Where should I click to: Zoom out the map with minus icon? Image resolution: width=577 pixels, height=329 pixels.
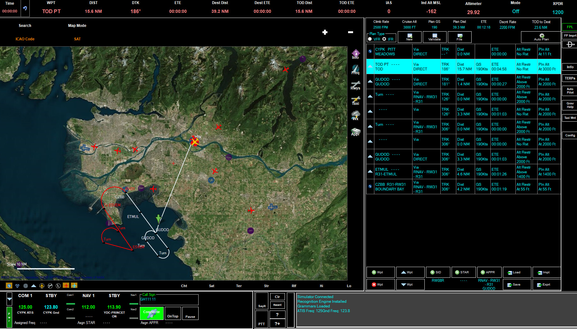click(351, 32)
